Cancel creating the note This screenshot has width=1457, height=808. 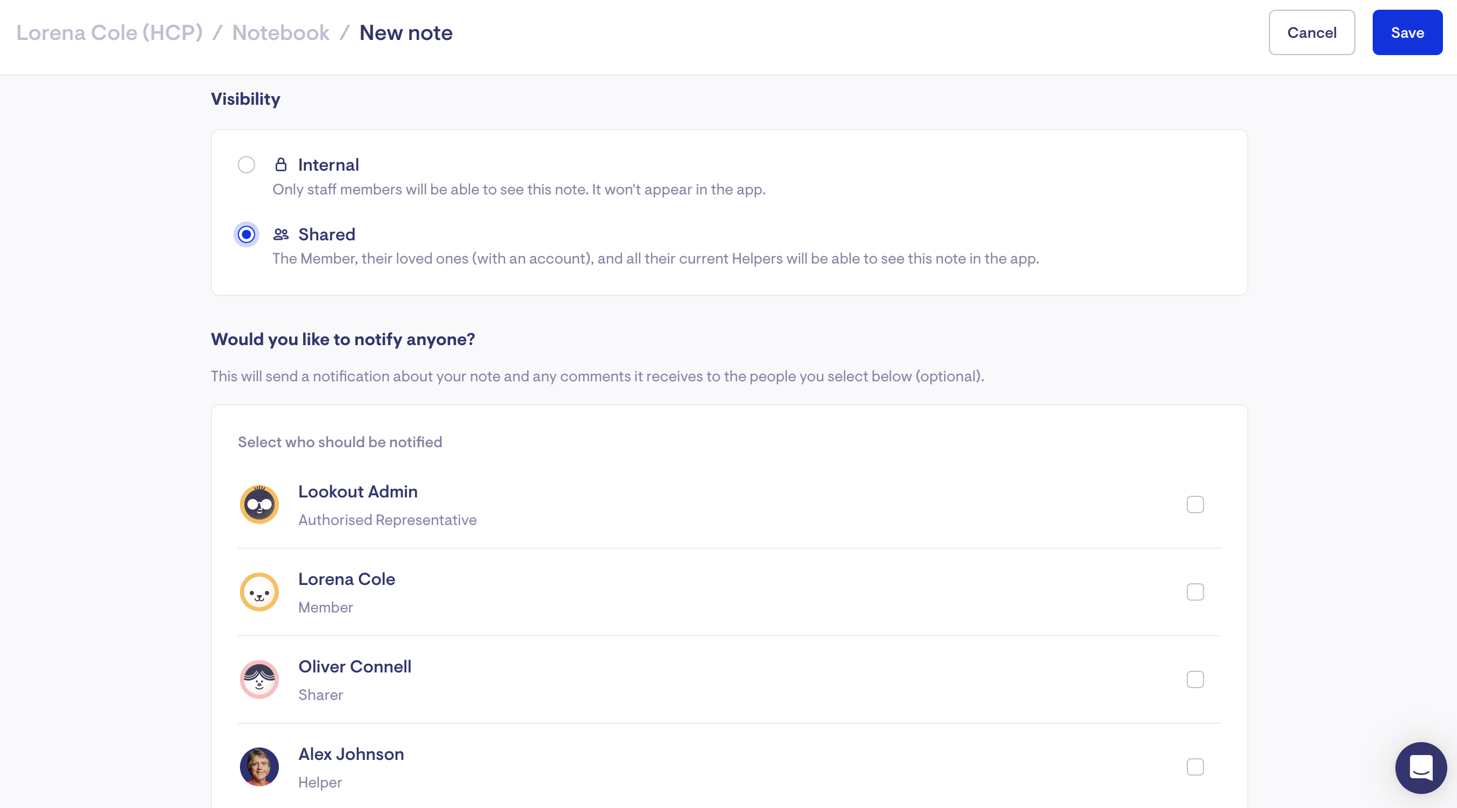1312,33
